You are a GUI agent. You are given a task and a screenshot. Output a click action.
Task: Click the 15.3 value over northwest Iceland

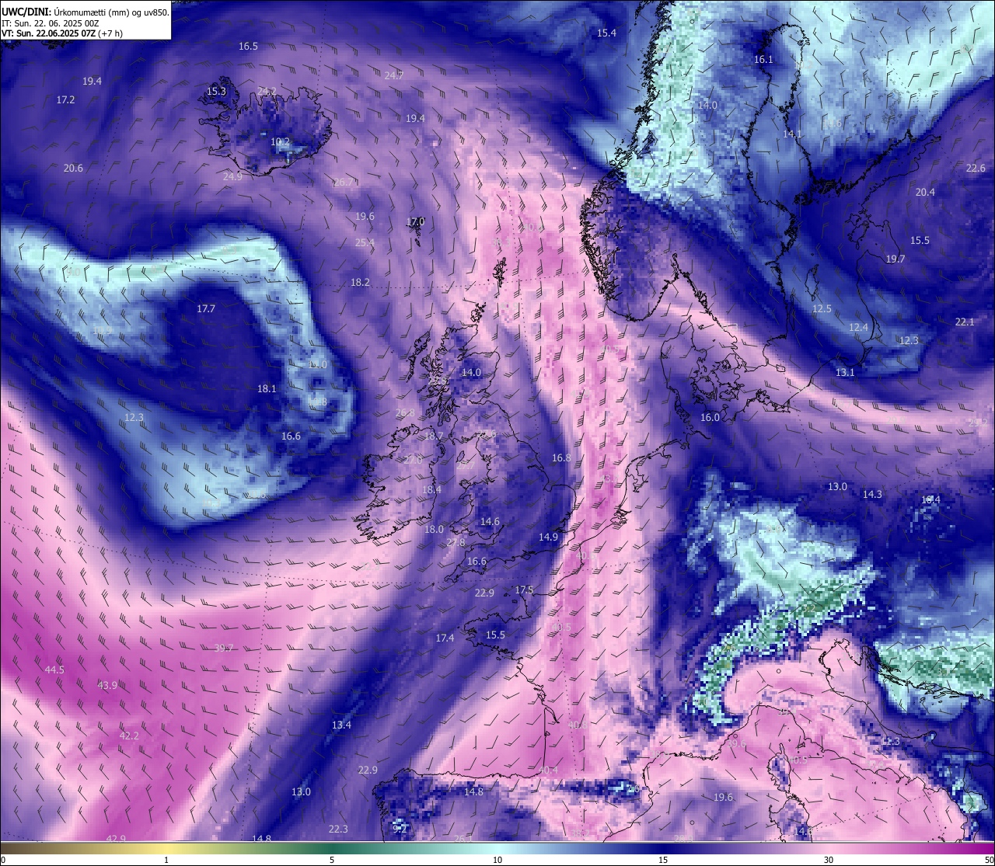pyautogui.click(x=216, y=92)
